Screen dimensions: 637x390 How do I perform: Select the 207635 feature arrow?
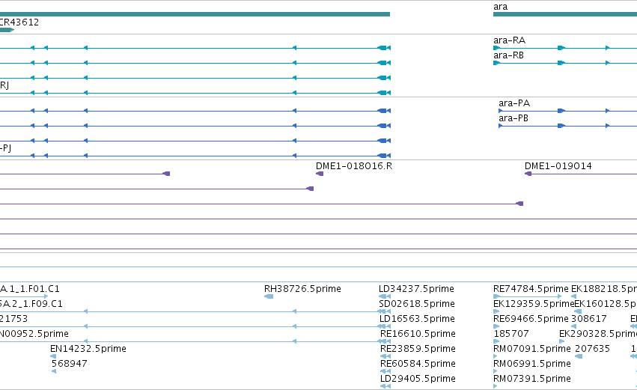pos(579,356)
